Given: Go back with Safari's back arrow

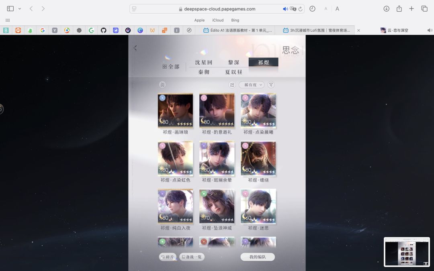Looking at the screenshot, I should click(31, 9).
